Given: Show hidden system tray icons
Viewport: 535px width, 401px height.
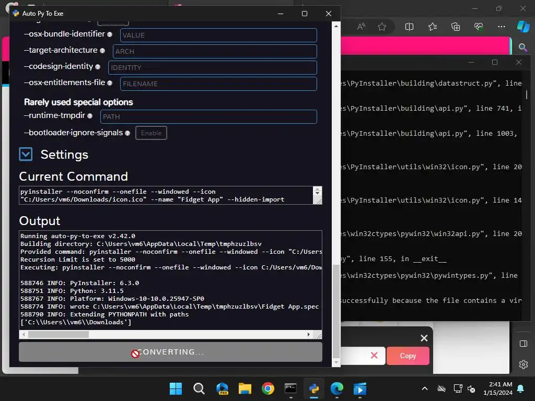Looking at the screenshot, I should [425, 388].
